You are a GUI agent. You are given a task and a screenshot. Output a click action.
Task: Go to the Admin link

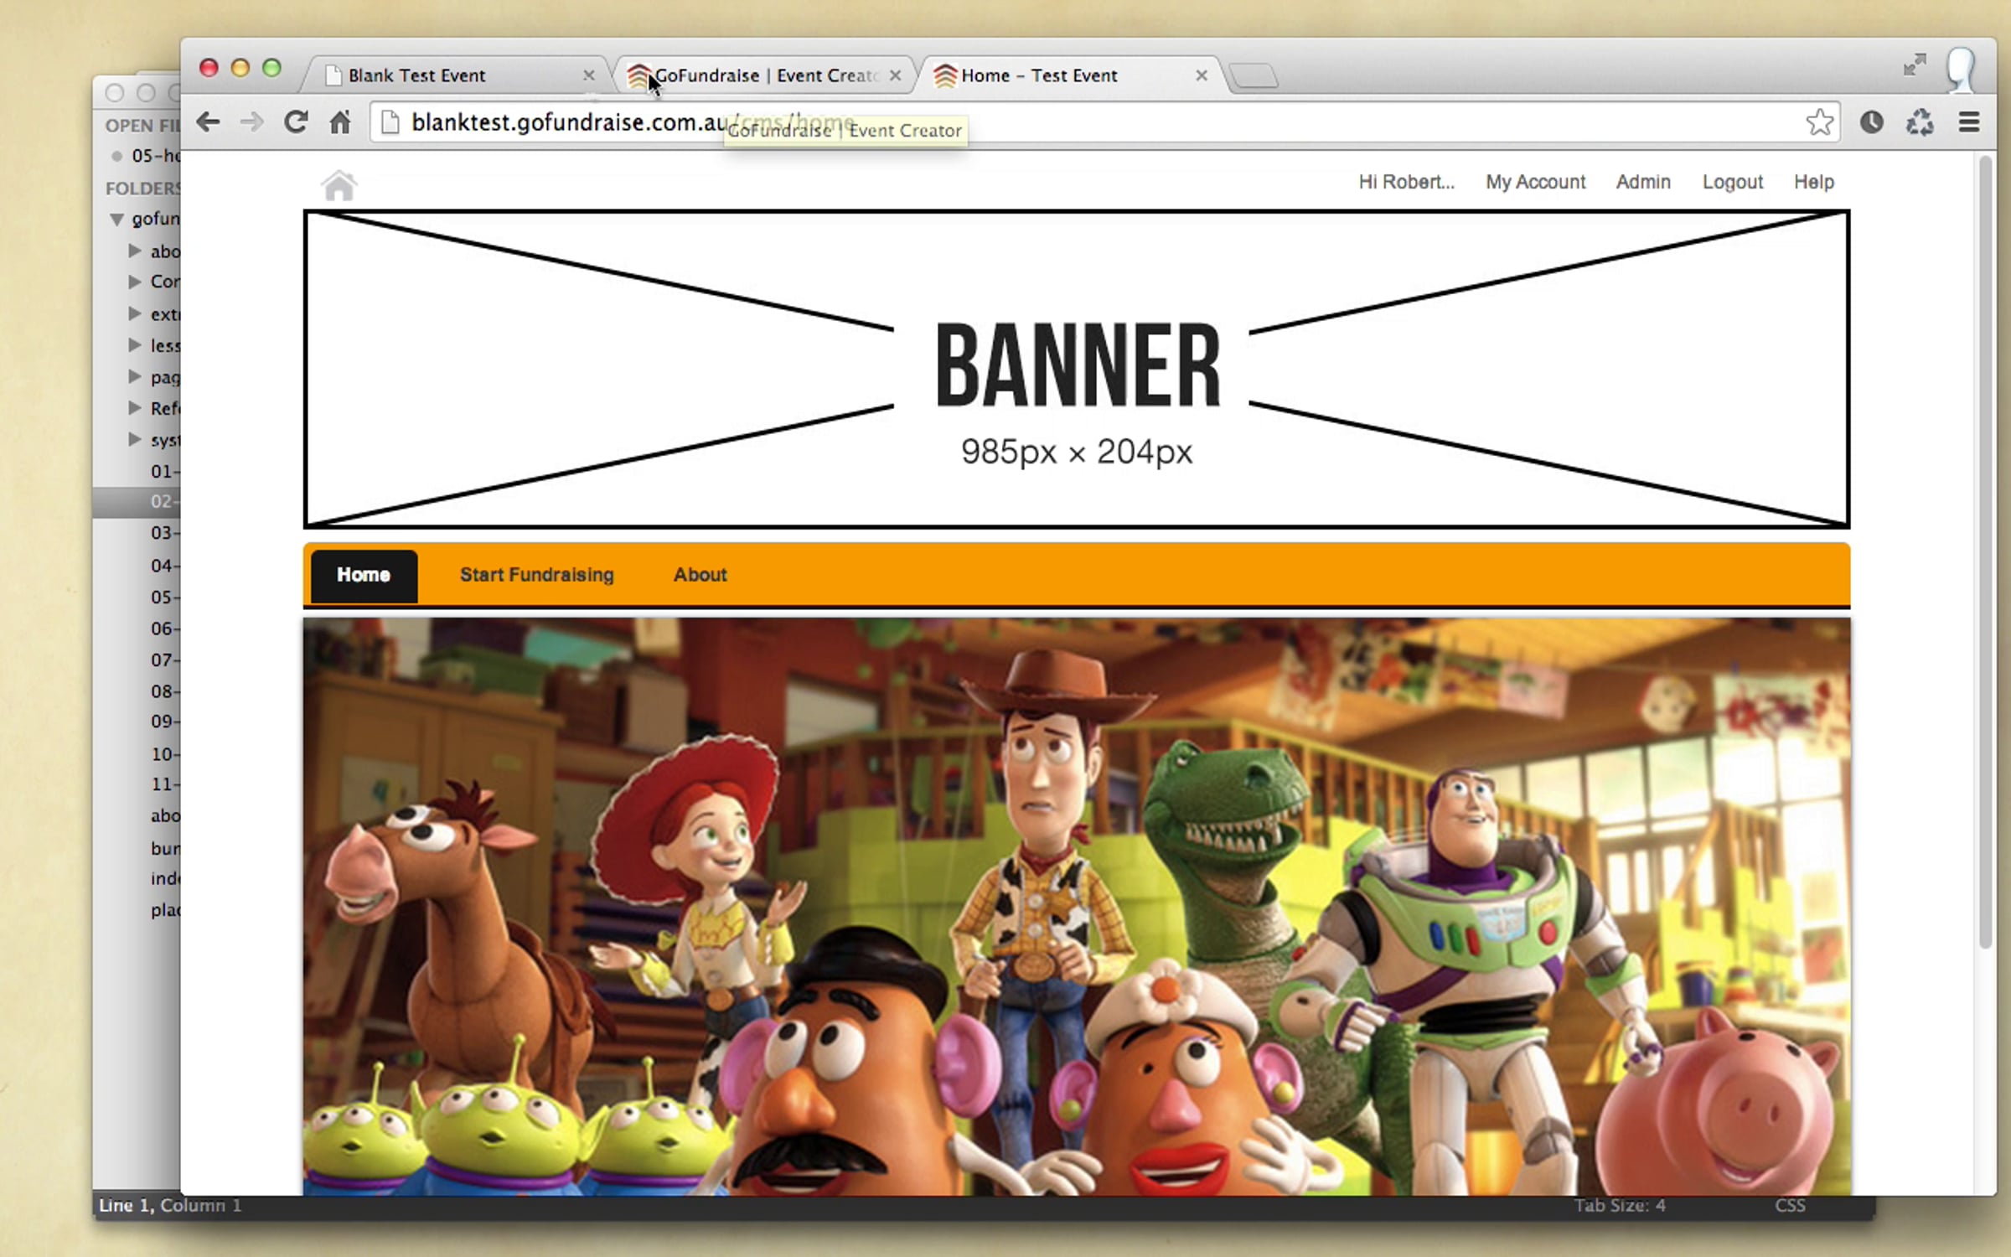coord(1643,182)
